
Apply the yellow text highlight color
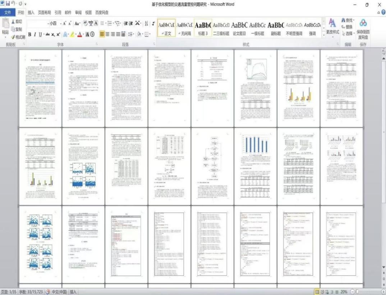(x=72, y=34)
